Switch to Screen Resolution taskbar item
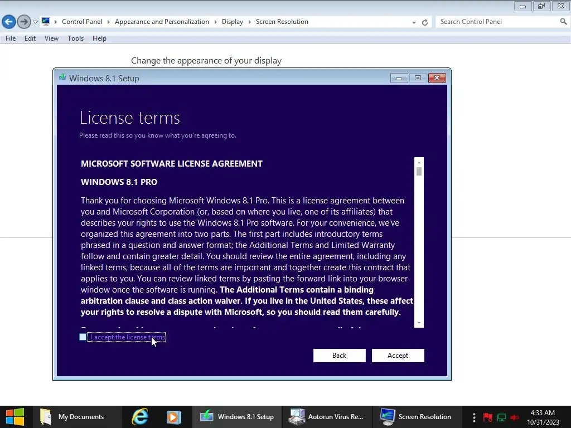The image size is (571, 428). coord(417,417)
